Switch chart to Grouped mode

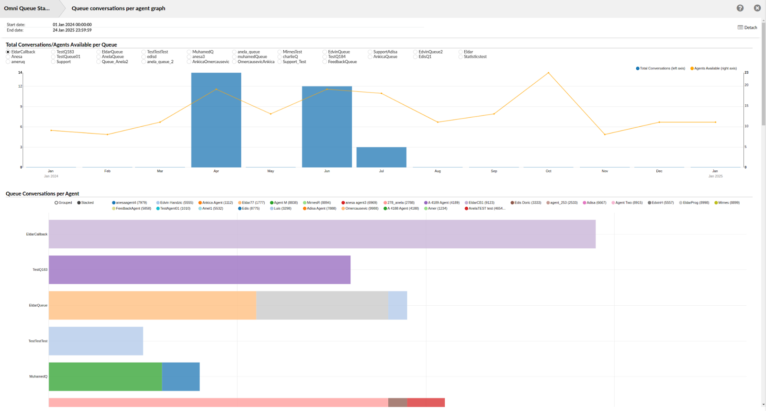click(63, 203)
